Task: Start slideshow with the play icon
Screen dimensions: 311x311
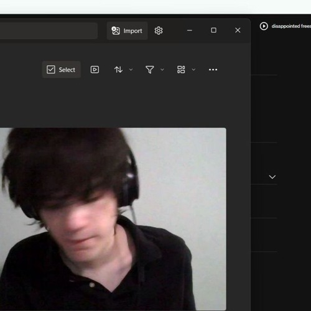Action: coord(95,70)
